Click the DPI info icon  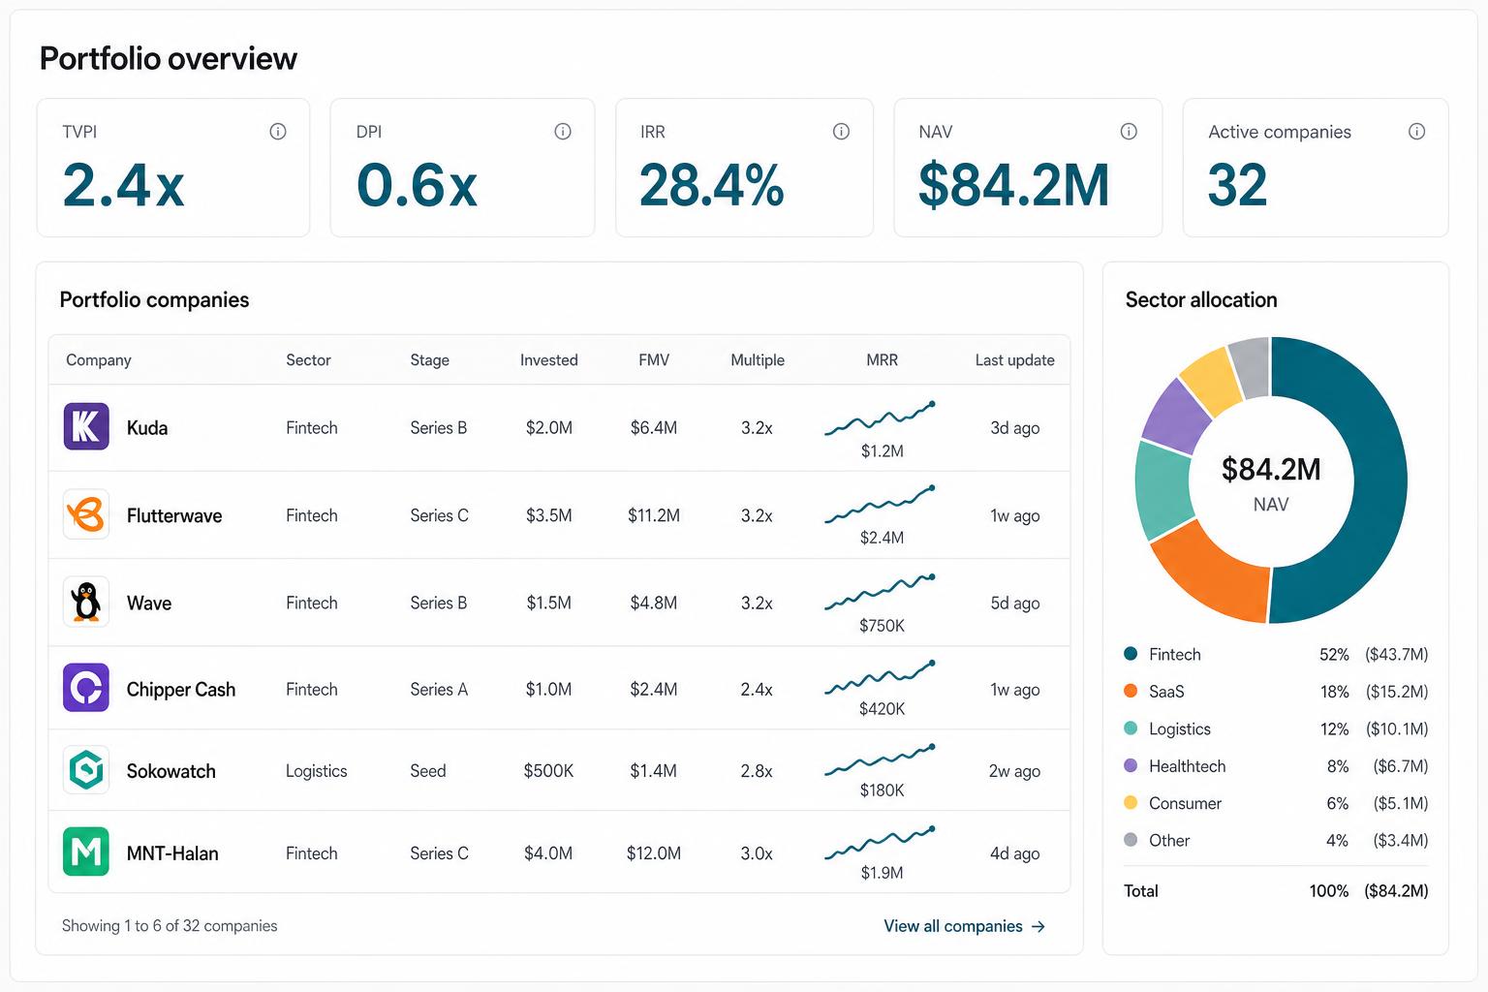click(563, 132)
